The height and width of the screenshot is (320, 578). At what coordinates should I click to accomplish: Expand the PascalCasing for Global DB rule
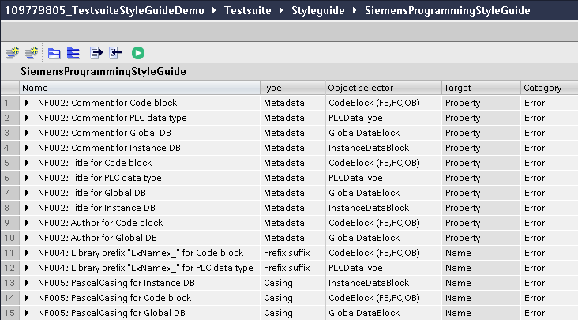pyautogui.click(x=27, y=313)
